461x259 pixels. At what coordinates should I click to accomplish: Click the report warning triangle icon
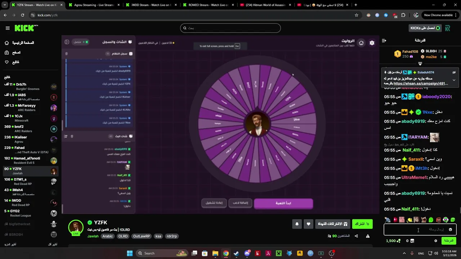click(368, 236)
